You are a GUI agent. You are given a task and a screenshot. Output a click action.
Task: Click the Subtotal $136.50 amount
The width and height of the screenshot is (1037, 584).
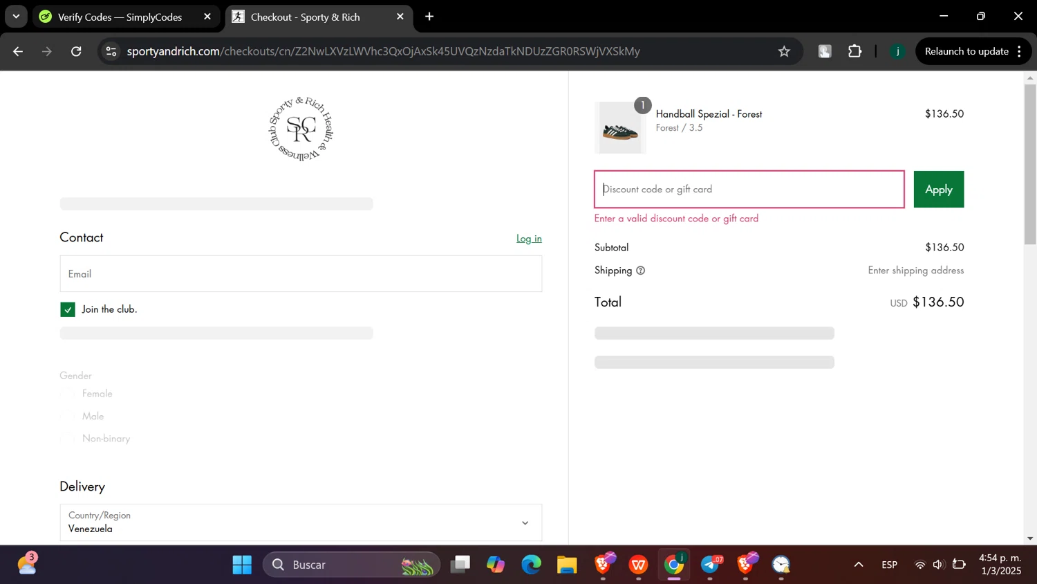click(944, 248)
